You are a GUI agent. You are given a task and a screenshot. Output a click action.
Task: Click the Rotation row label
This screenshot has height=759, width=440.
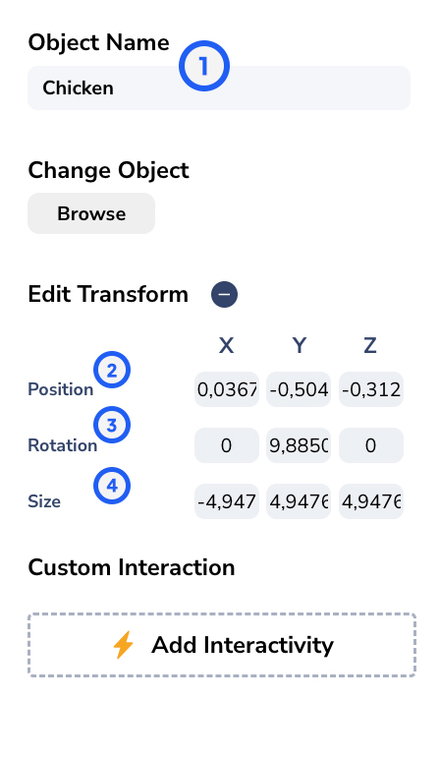coord(63,445)
